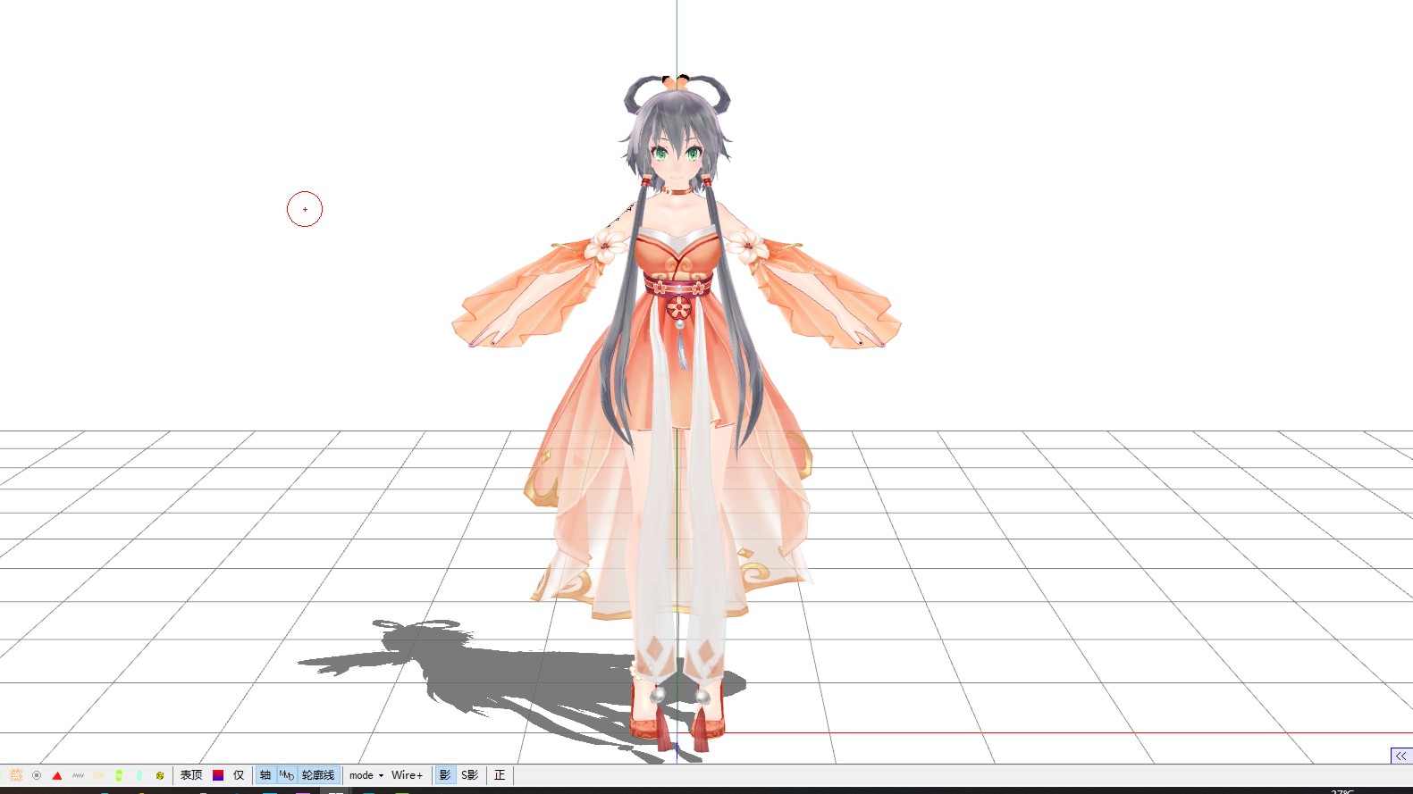The width and height of the screenshot is (1413, 794).
Task: Click the 仅 button
Action: (x=239, y=775)
